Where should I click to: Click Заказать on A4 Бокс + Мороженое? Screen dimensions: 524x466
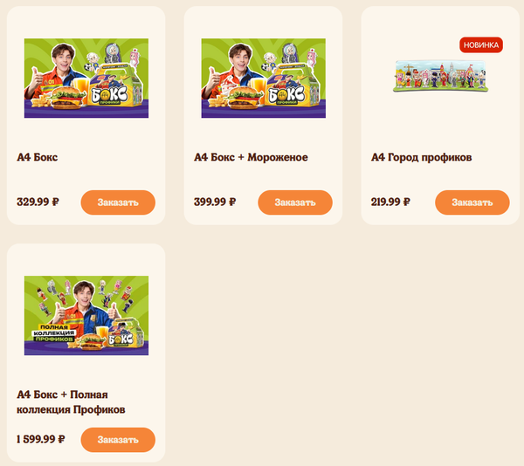point(295,202)
